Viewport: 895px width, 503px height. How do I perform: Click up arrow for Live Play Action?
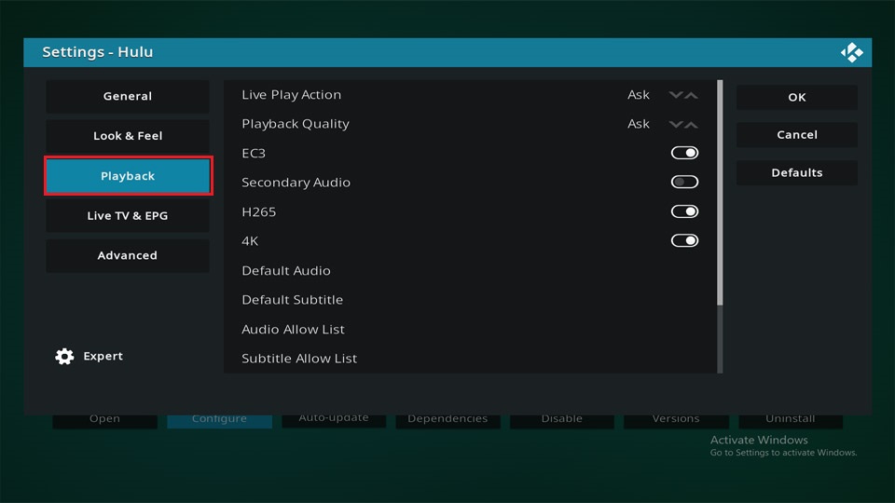pyautogui.click(x=691, y=95)
